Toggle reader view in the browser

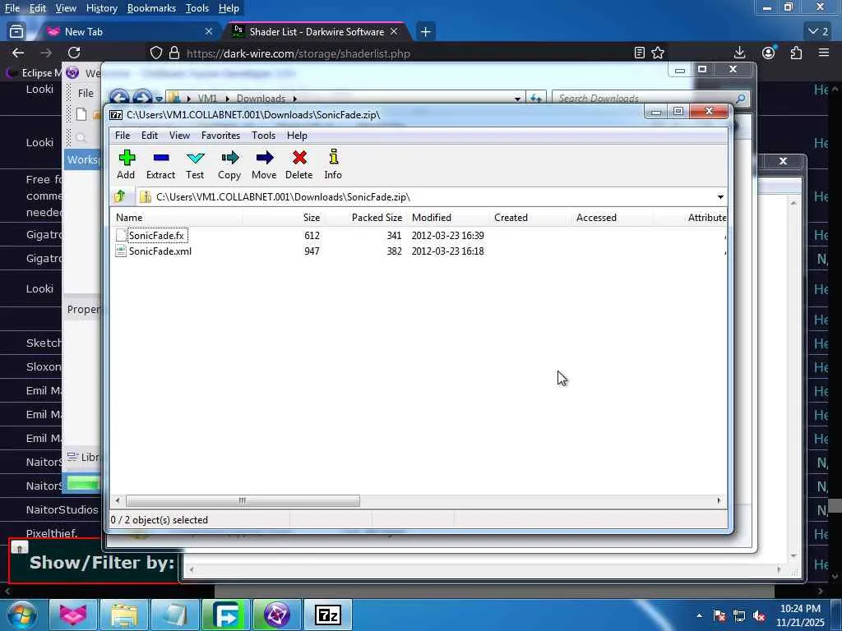[x=639, y=53]
